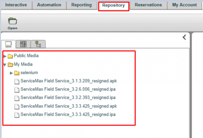Collapse the repository panel with chevron
The image size is (203, 138).
click(184, 37)
